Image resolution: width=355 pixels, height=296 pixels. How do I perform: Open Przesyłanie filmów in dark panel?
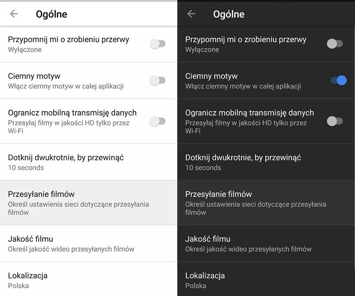(256, 203)
